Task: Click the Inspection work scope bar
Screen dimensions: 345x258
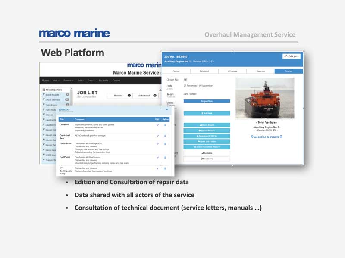Action: coord(207,101)
